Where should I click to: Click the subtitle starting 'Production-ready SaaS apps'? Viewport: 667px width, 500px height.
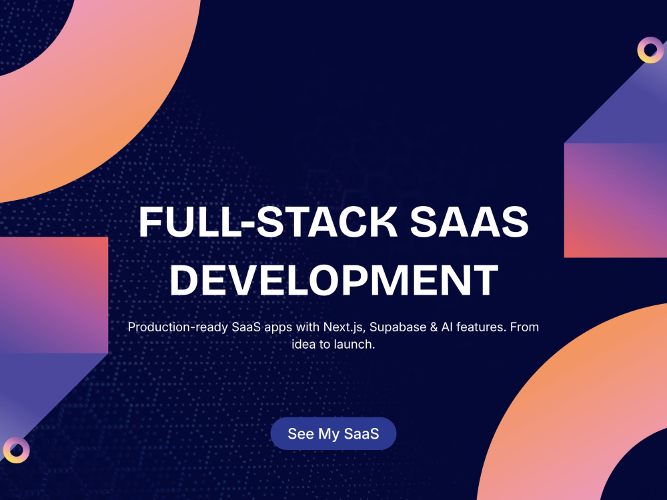333,335
